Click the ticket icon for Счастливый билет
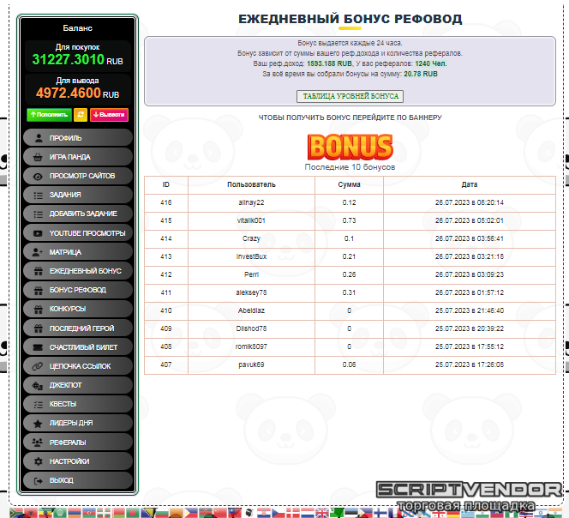 pos(38,347)
